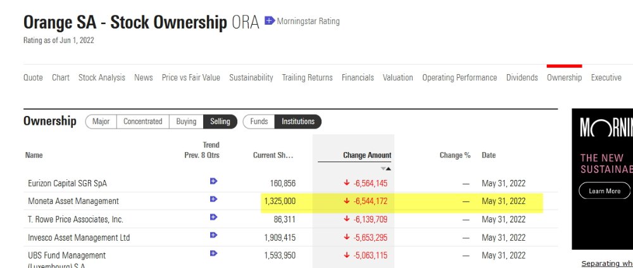
Task: Open the Financials tab
Action: click(x=358, y=77)
